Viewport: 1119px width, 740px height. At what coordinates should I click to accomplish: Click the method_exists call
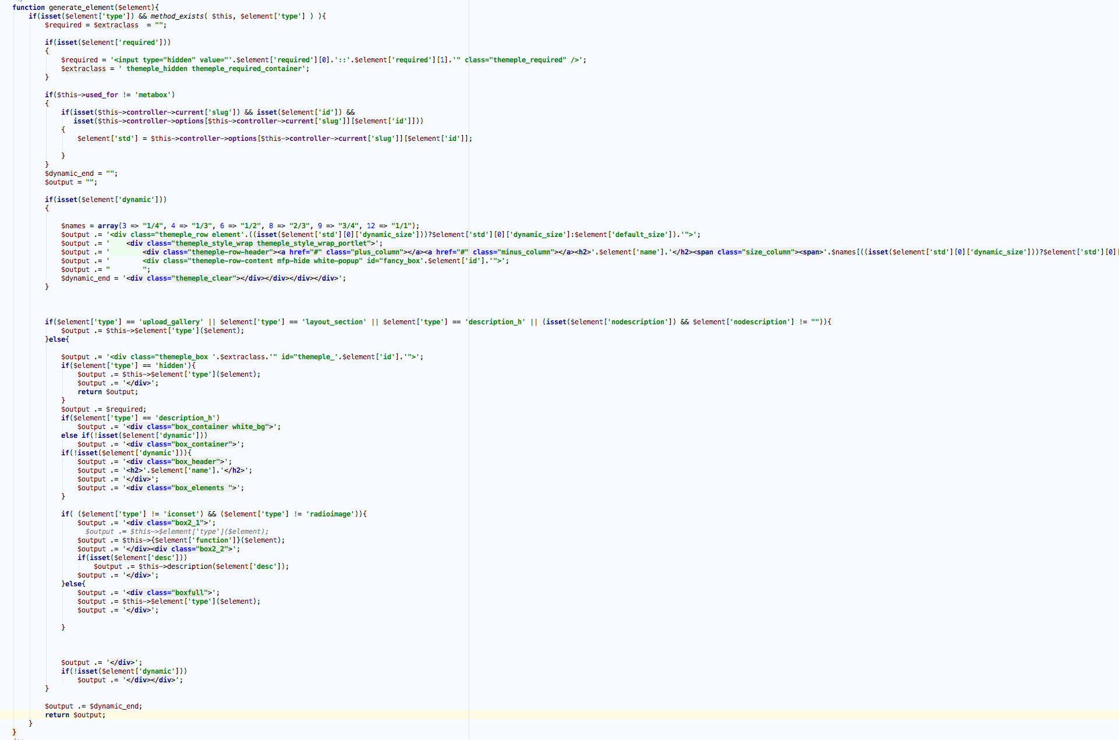pyautogui.click(x=177, y=16)
